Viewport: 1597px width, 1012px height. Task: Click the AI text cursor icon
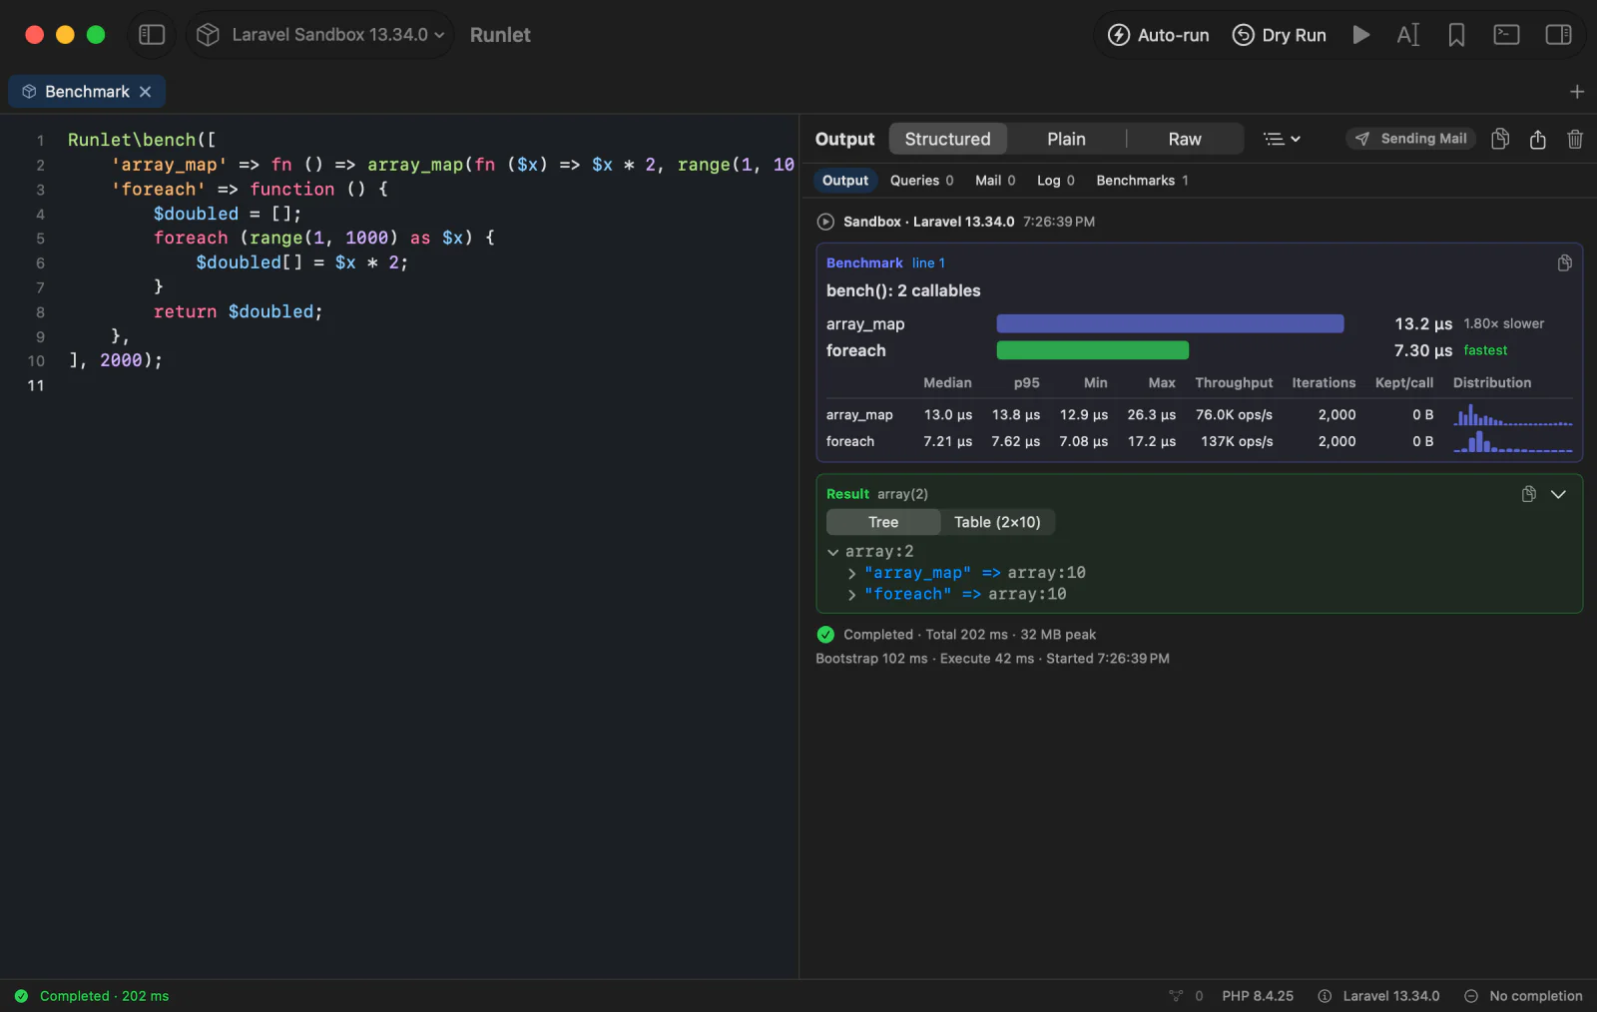point(1407,35)
